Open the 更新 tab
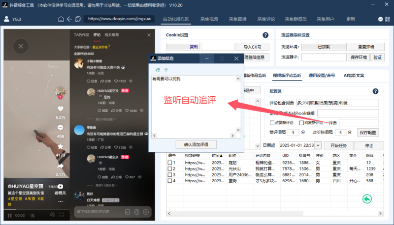The width and height of the screenshot is (394, 225). [351, 19]
